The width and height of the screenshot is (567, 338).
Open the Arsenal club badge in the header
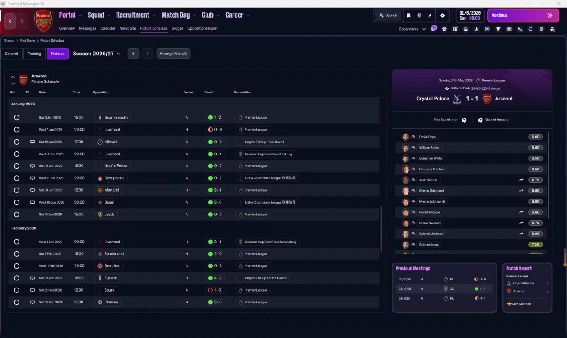coord(43,21)
